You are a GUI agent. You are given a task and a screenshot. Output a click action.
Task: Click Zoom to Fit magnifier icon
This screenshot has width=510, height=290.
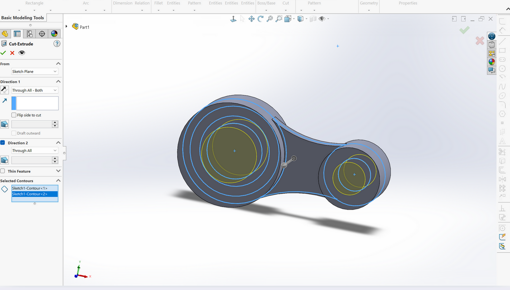270,19
